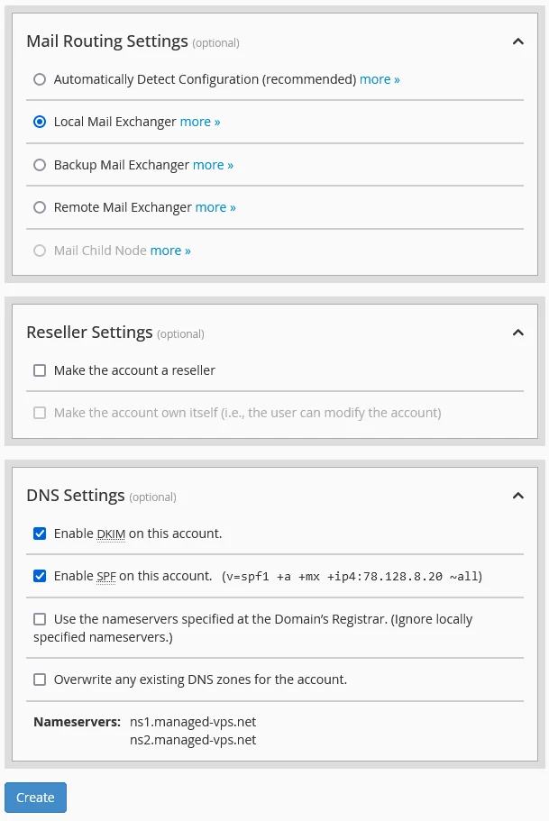Image resolution: width=549 pixels, height=821 pixels.
Task: Check Make the account a reseller
Action: 40,370
